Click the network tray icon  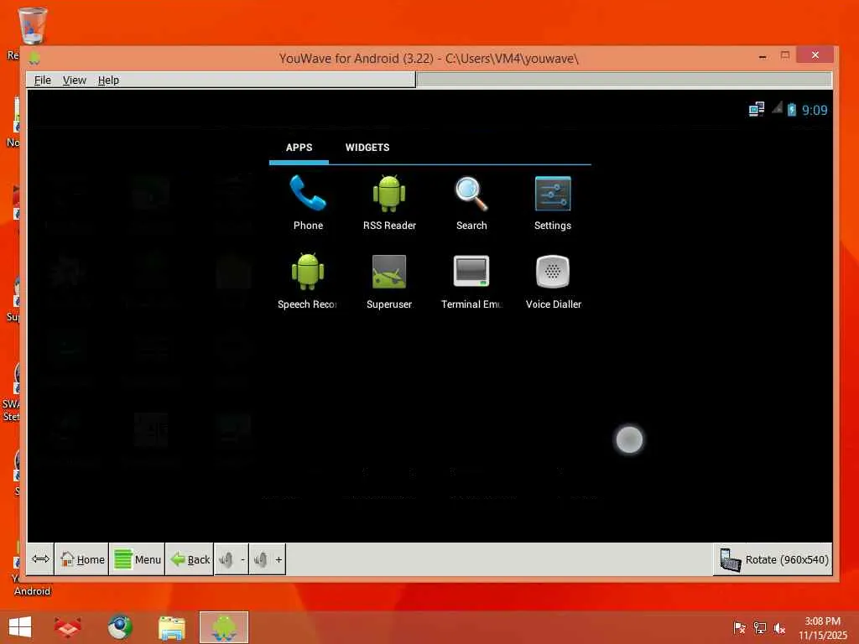(x=759, y=627)
